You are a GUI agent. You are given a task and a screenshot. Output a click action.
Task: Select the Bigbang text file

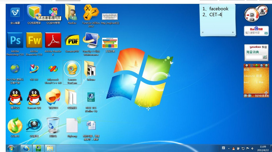pos(72,126)
